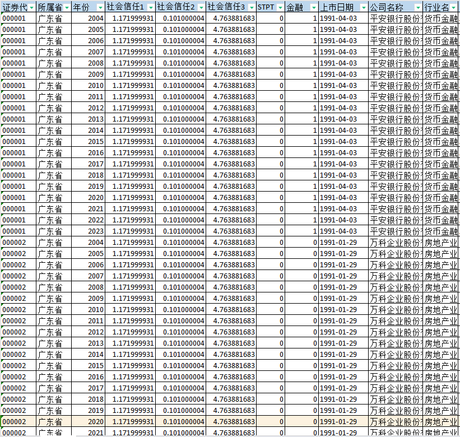Click STPT value 0 in 000002's 2009 row
460x437 pixels.
point(271,299)
